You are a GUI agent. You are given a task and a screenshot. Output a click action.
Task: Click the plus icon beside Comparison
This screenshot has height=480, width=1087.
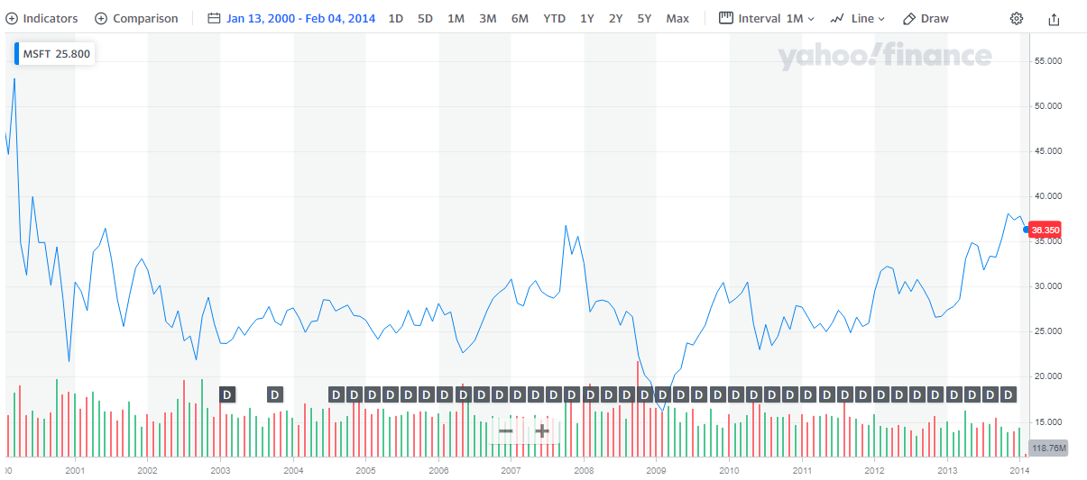[101, 18]
